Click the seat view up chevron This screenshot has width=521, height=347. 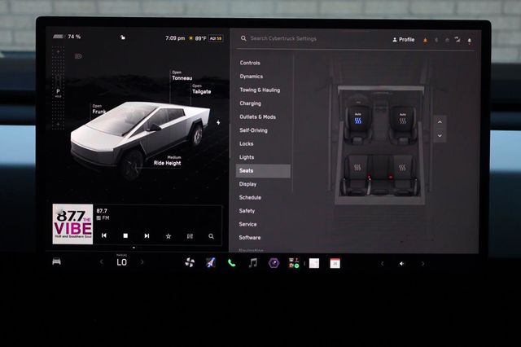[440, 122]
